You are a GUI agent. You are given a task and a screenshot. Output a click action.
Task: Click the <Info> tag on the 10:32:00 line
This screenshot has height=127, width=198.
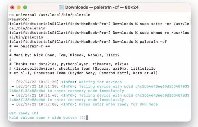[x=68, y=104]
